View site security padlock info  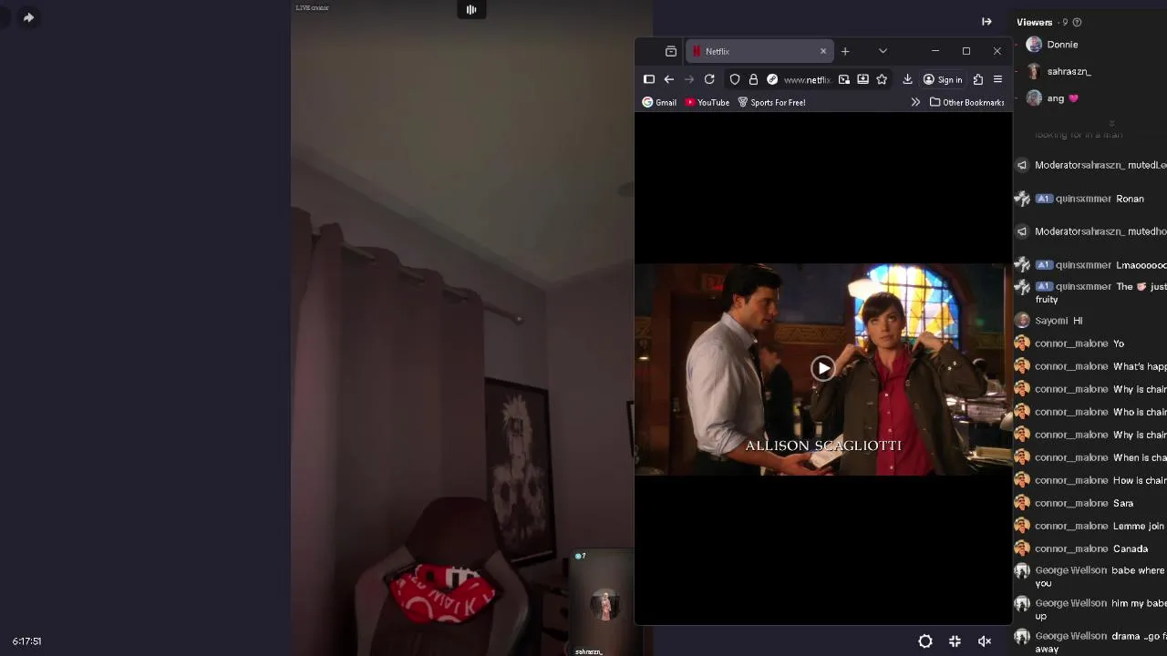click(x=753, y=79)
